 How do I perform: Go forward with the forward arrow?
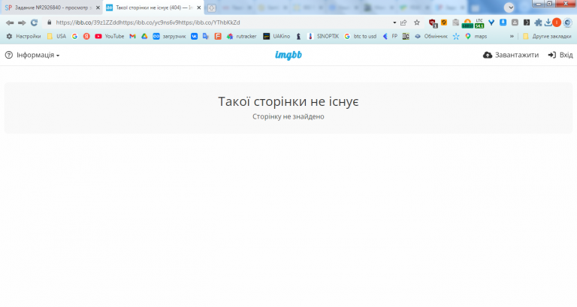[x=22, y=23]
